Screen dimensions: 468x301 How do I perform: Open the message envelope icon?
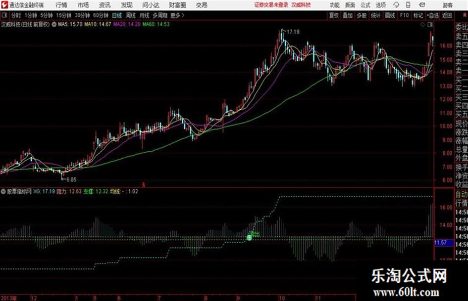[x=422, y=5]
